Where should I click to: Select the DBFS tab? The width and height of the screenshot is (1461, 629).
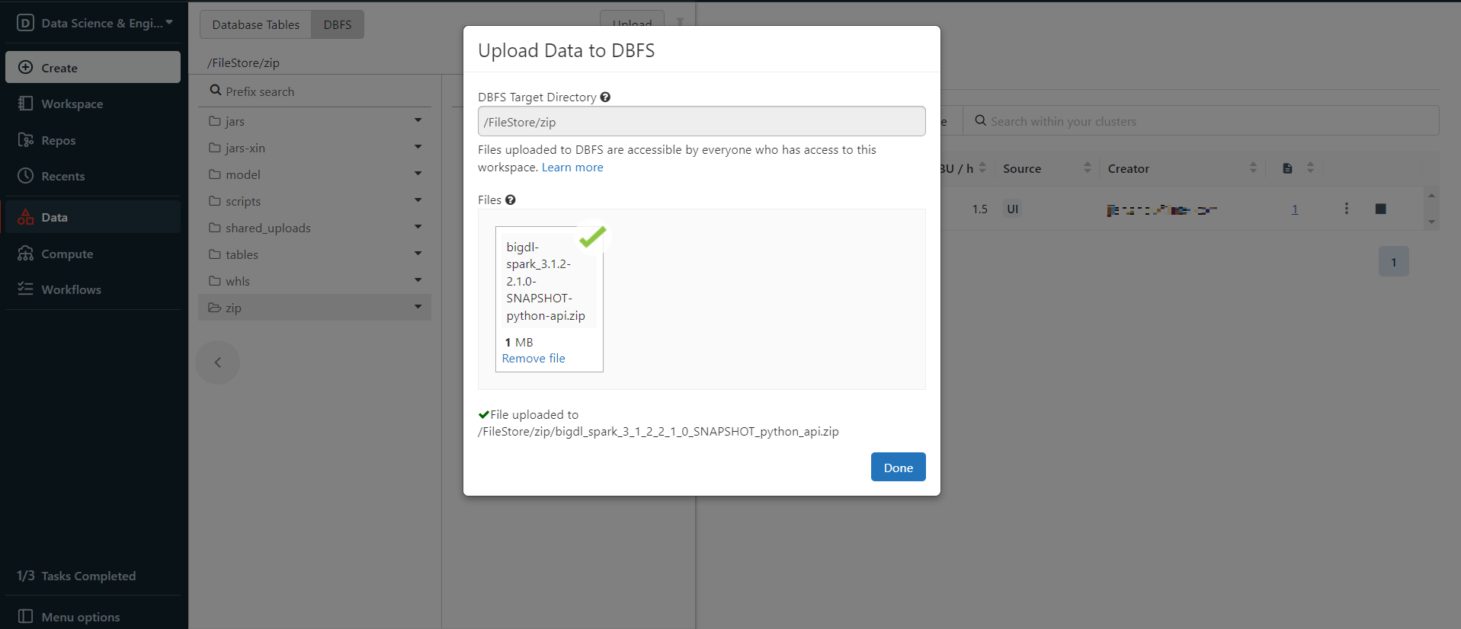[x=337, y=24]
